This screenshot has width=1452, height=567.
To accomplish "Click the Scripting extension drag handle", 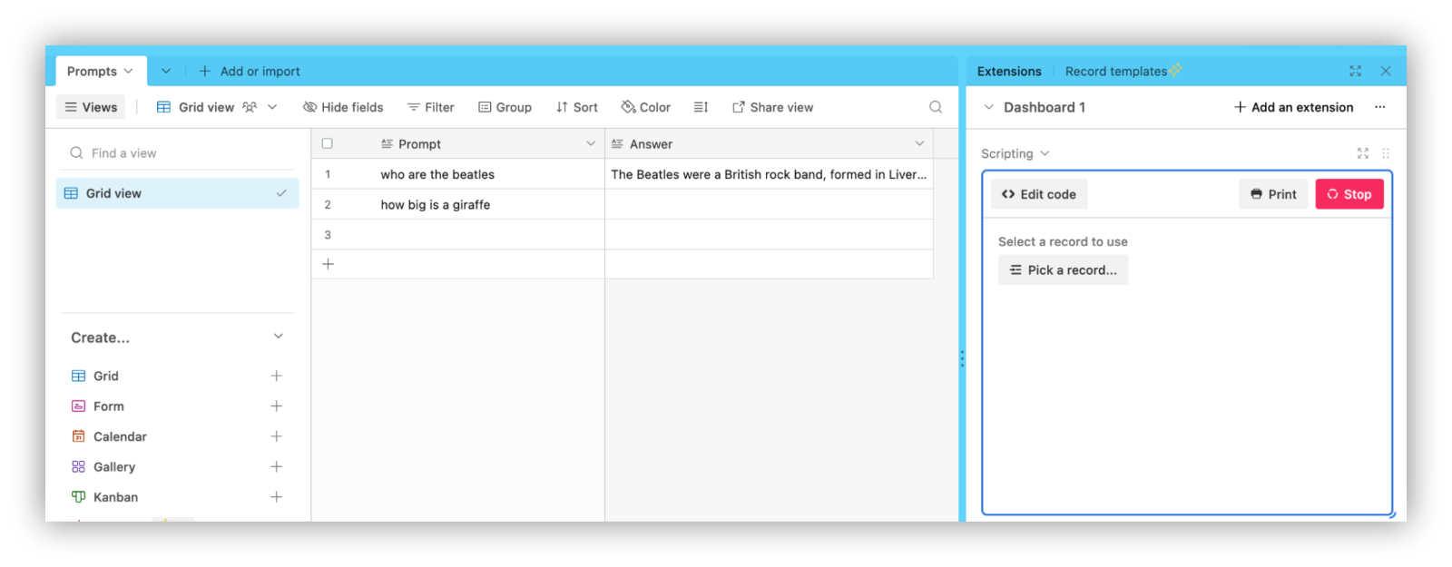I will [x=1386, y=153].
